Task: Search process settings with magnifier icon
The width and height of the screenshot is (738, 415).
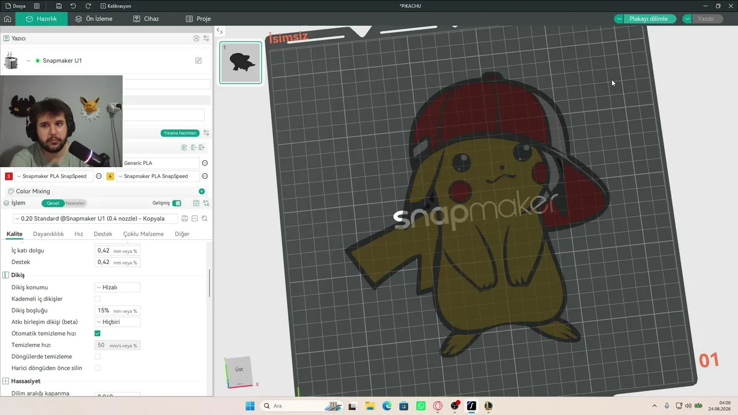Action: [x=205, y=218]
